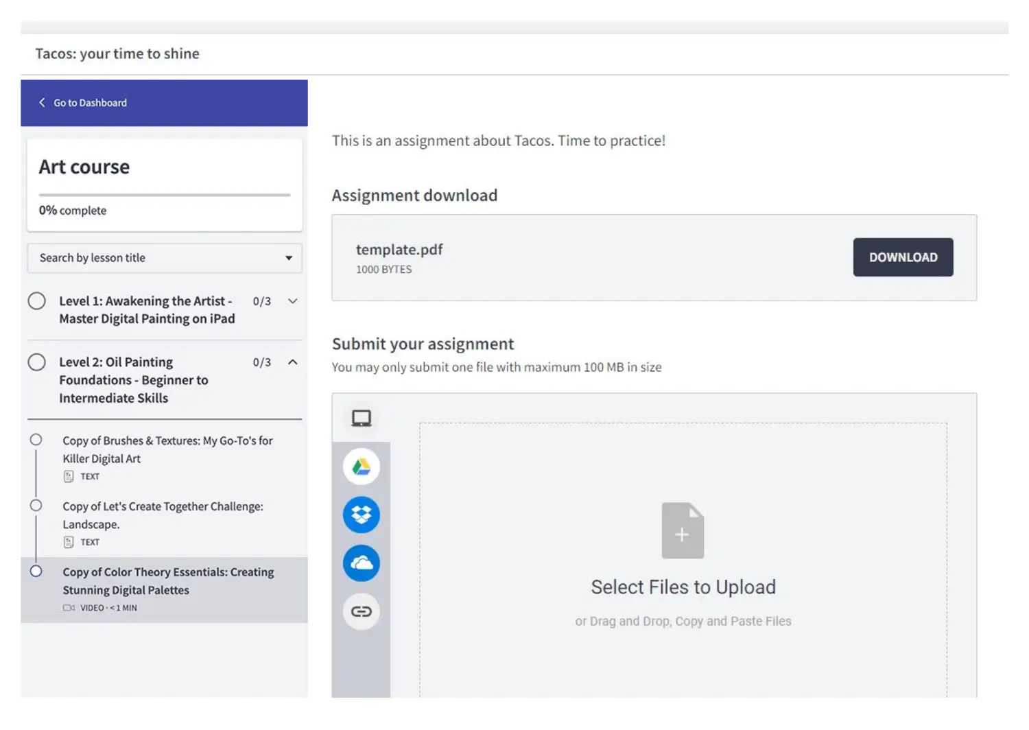This screenshot has height=730, width=1029.
Task: Click Go to Dashboard link
Action: pyautogui.click(x=90, y=103)
